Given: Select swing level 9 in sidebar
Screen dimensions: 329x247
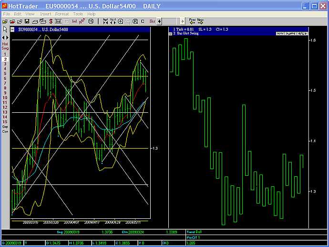Looking at the screenshot, I should point(5,93).
